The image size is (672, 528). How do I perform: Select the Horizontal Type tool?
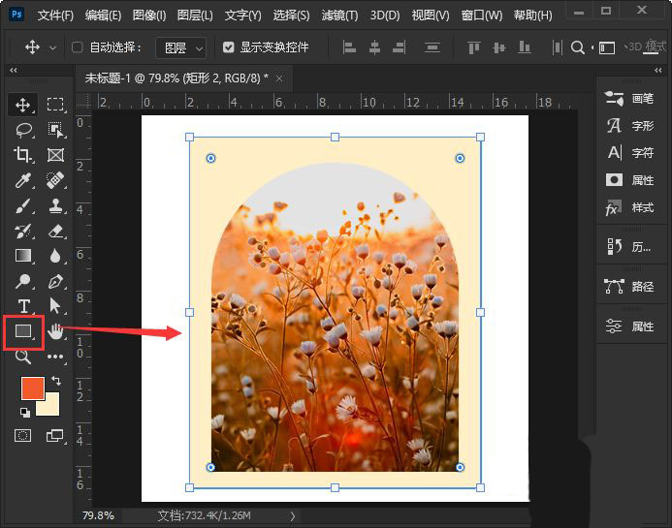coord(23,306)
